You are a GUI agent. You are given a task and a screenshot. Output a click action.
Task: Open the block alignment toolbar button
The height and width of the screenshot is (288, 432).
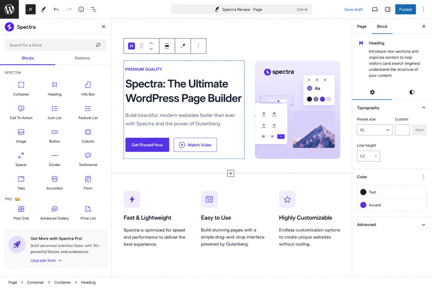tap(167, 46)
